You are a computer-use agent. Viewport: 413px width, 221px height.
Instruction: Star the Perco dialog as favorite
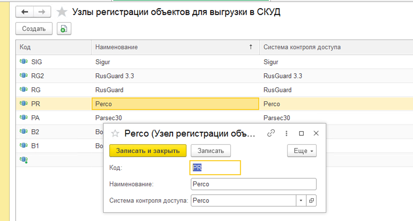click(115, 133)
